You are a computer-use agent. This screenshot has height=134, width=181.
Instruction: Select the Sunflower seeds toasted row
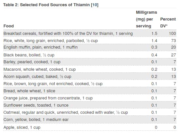click(90, 105)
